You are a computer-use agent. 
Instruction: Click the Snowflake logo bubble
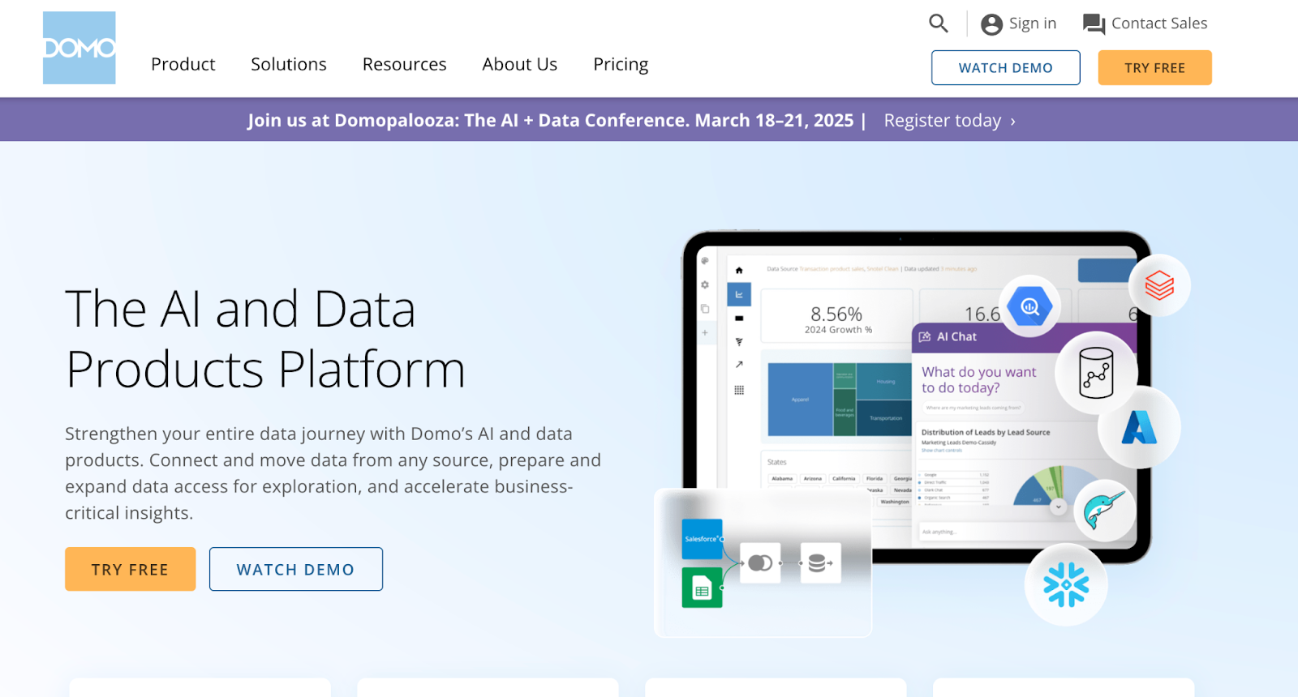[1066, 584]
